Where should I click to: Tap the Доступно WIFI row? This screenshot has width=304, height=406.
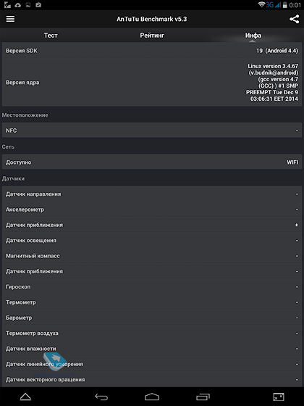(152, 162)
